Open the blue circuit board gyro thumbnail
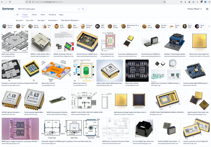 196,71
